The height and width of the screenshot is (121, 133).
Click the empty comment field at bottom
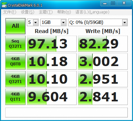pyautogui.click(x=66, y=112)
